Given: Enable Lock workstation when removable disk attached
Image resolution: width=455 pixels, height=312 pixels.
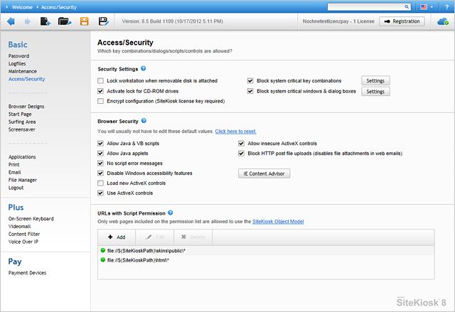Looking at the screenshot, I should click(100, 81).
